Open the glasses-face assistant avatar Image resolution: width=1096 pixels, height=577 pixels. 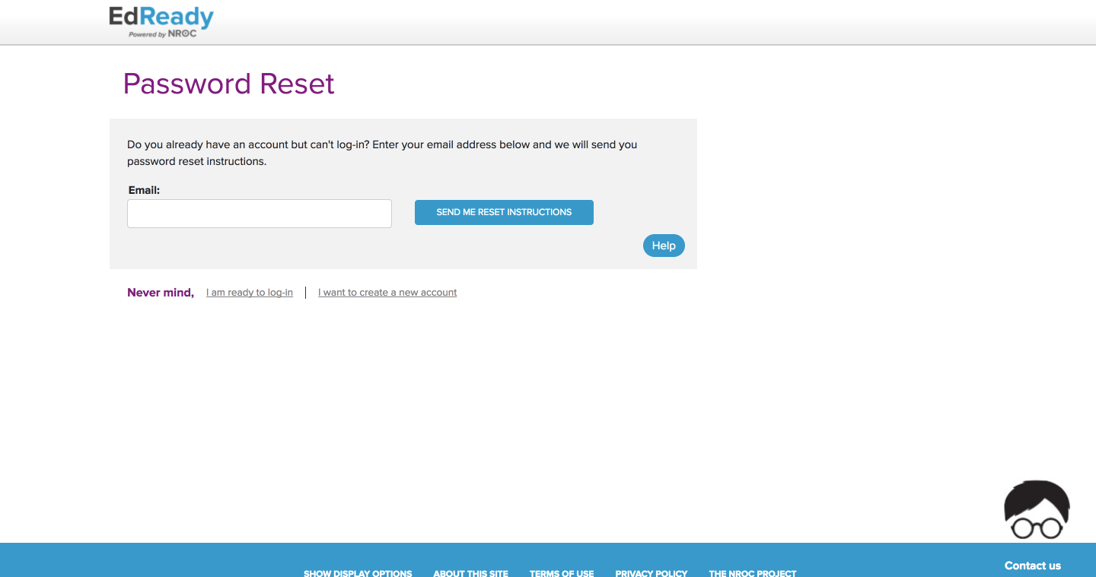click(1037, 510)
